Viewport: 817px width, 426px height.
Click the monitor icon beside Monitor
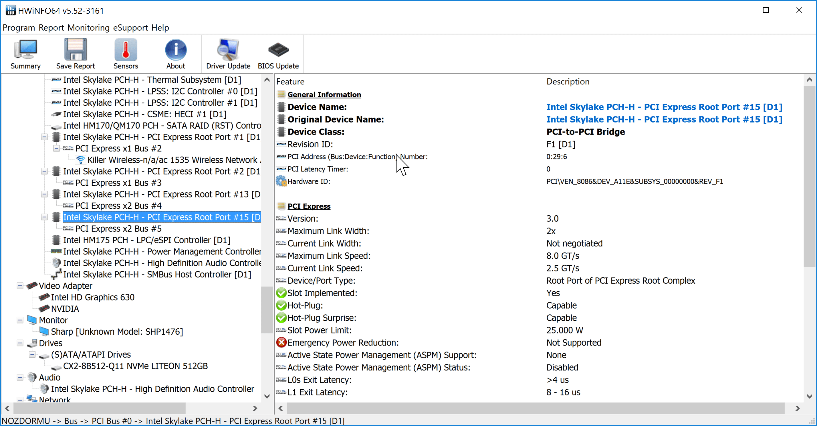point(32,320)
